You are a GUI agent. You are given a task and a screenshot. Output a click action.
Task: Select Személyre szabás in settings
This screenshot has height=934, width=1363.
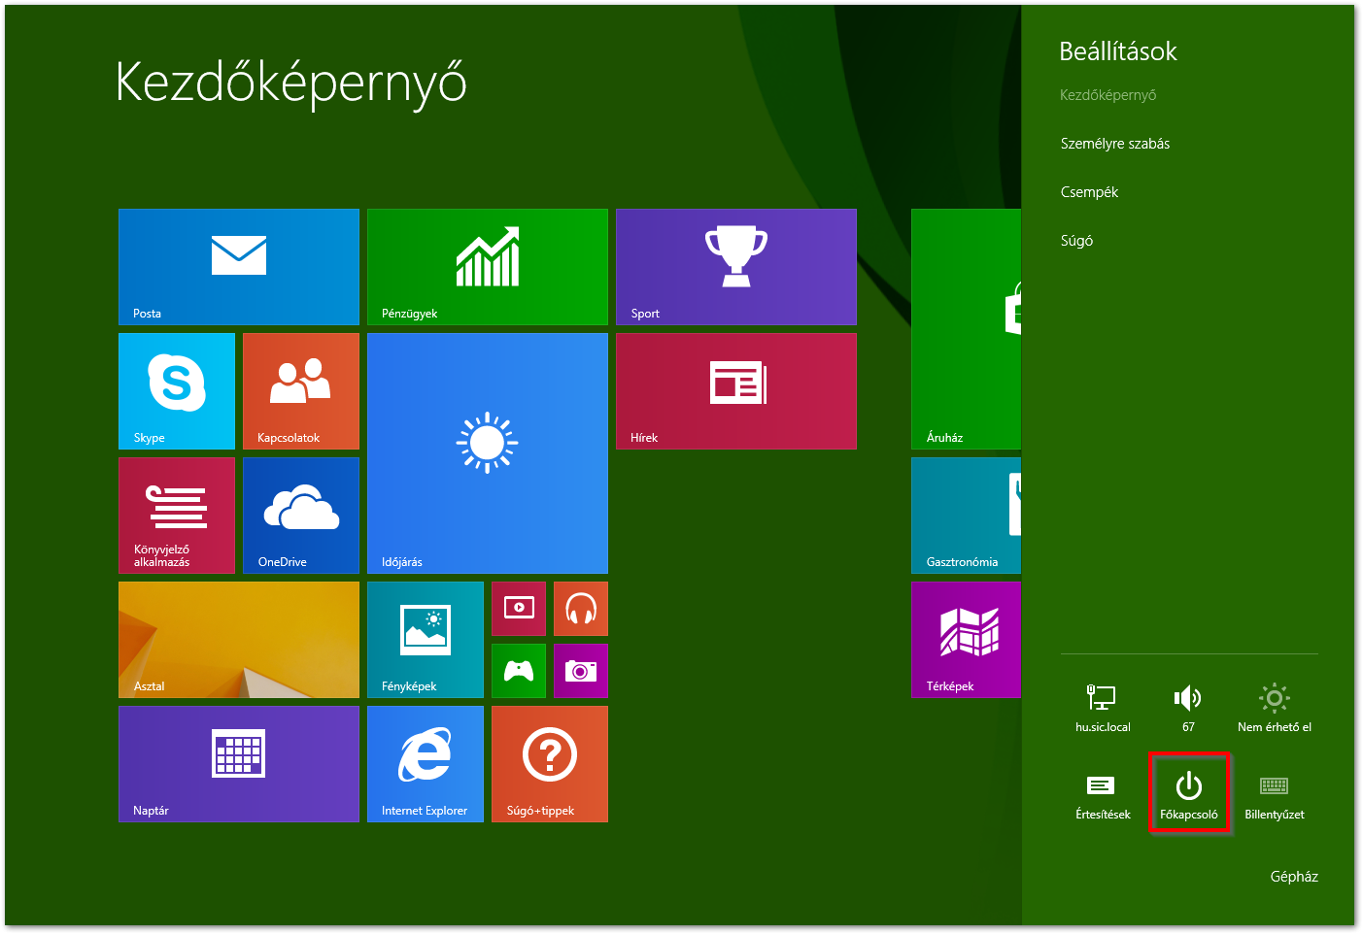pyautogui.click(x=1114, y=144)
